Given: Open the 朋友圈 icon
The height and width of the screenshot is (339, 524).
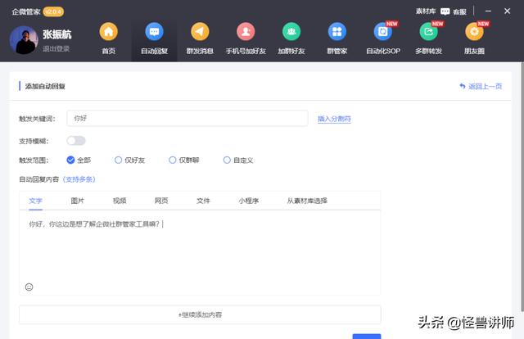Looking at the screenshot, I should click(474, 32).
